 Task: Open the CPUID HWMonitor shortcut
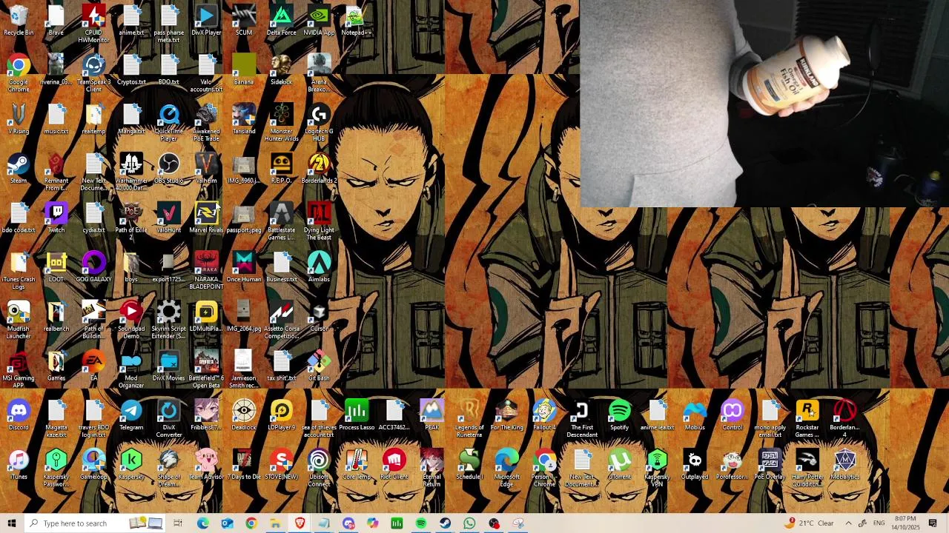(x=93, y=24)
